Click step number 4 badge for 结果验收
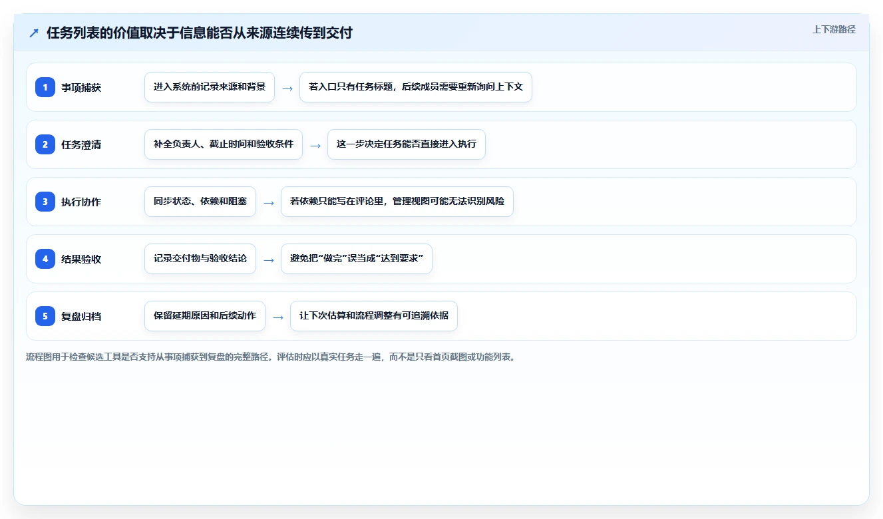This screenshot has height=519, width=883. pyautogui.click(x=45, y=259)
